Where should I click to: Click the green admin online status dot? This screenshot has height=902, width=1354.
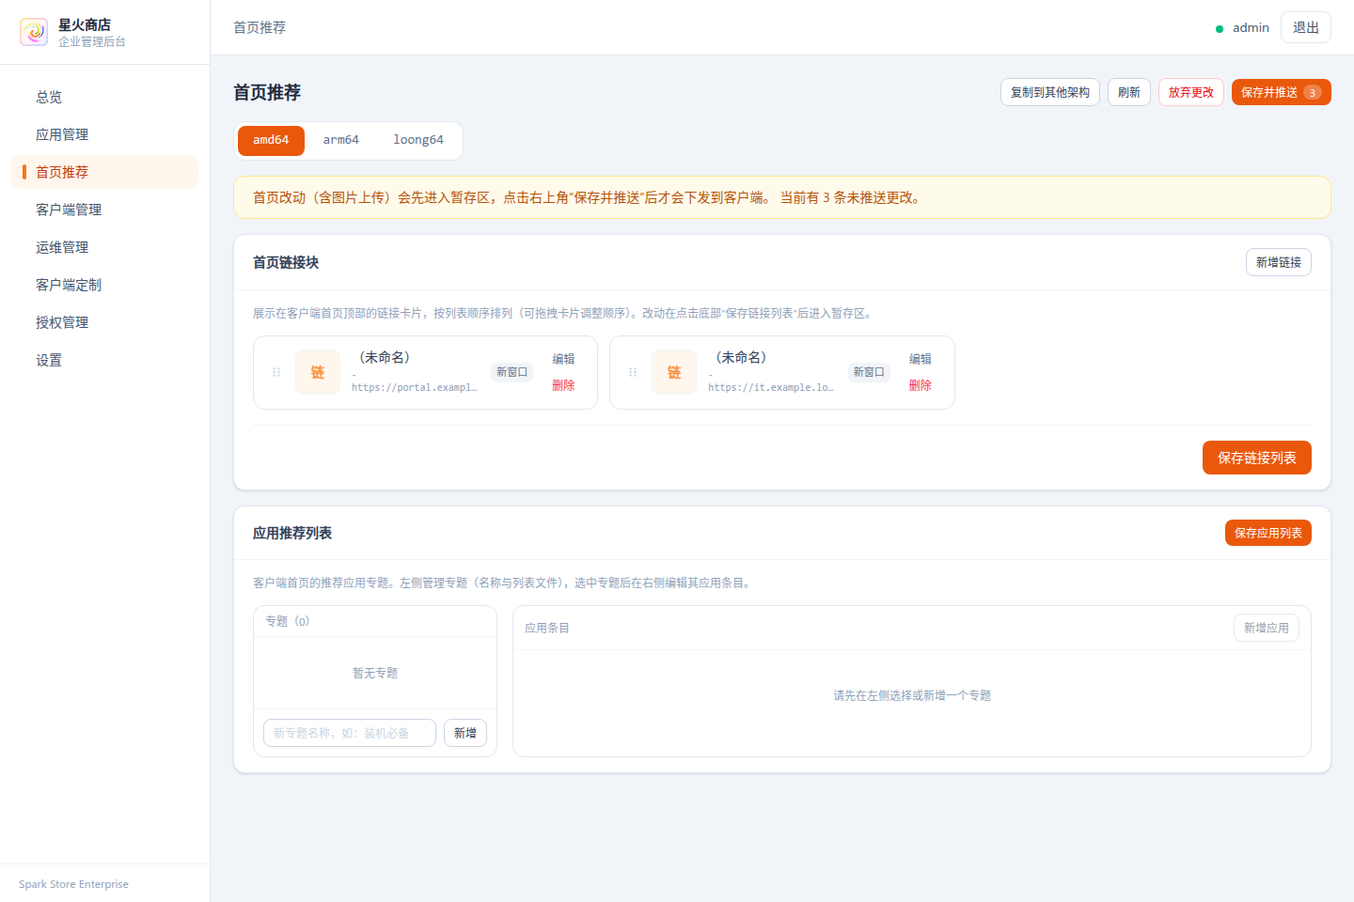[x=1220, y=29]
